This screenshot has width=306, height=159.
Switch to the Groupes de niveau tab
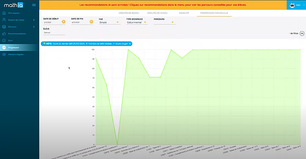coord(157,13)
